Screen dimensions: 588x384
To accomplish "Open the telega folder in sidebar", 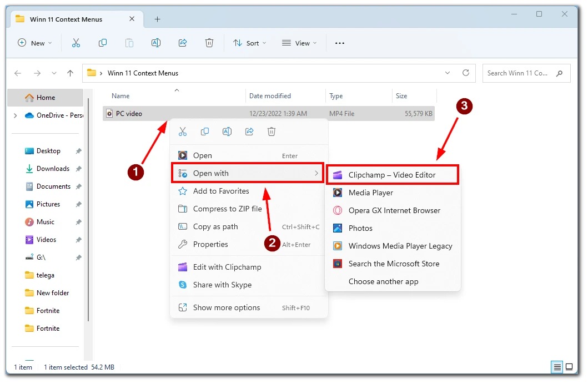I will (x=46, y=275).
